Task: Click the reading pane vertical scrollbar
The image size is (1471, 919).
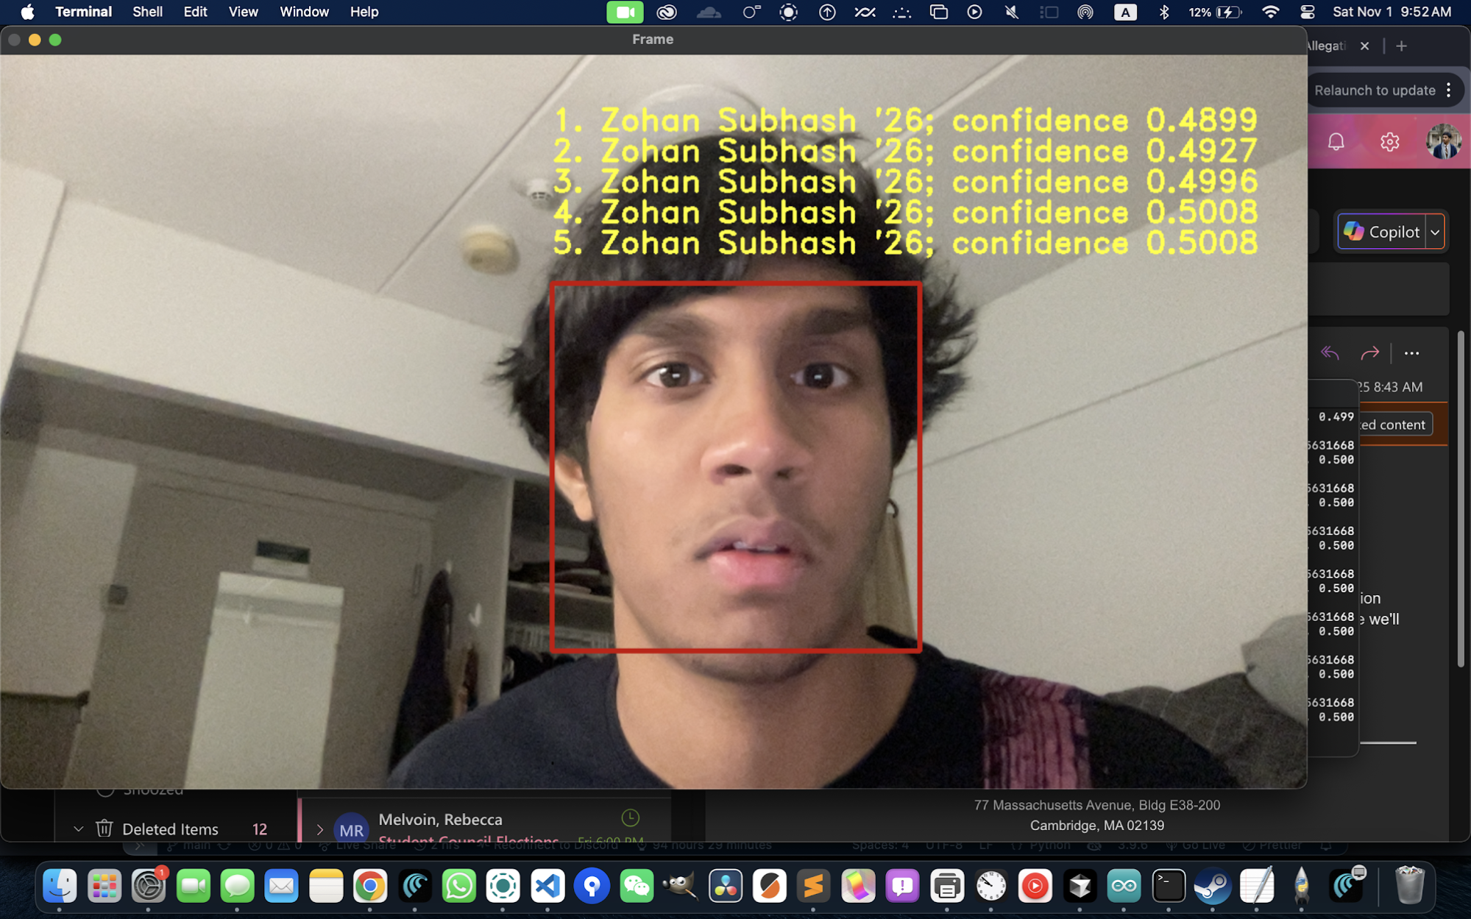Action: pyautogui.click(x=1461, y=500)
